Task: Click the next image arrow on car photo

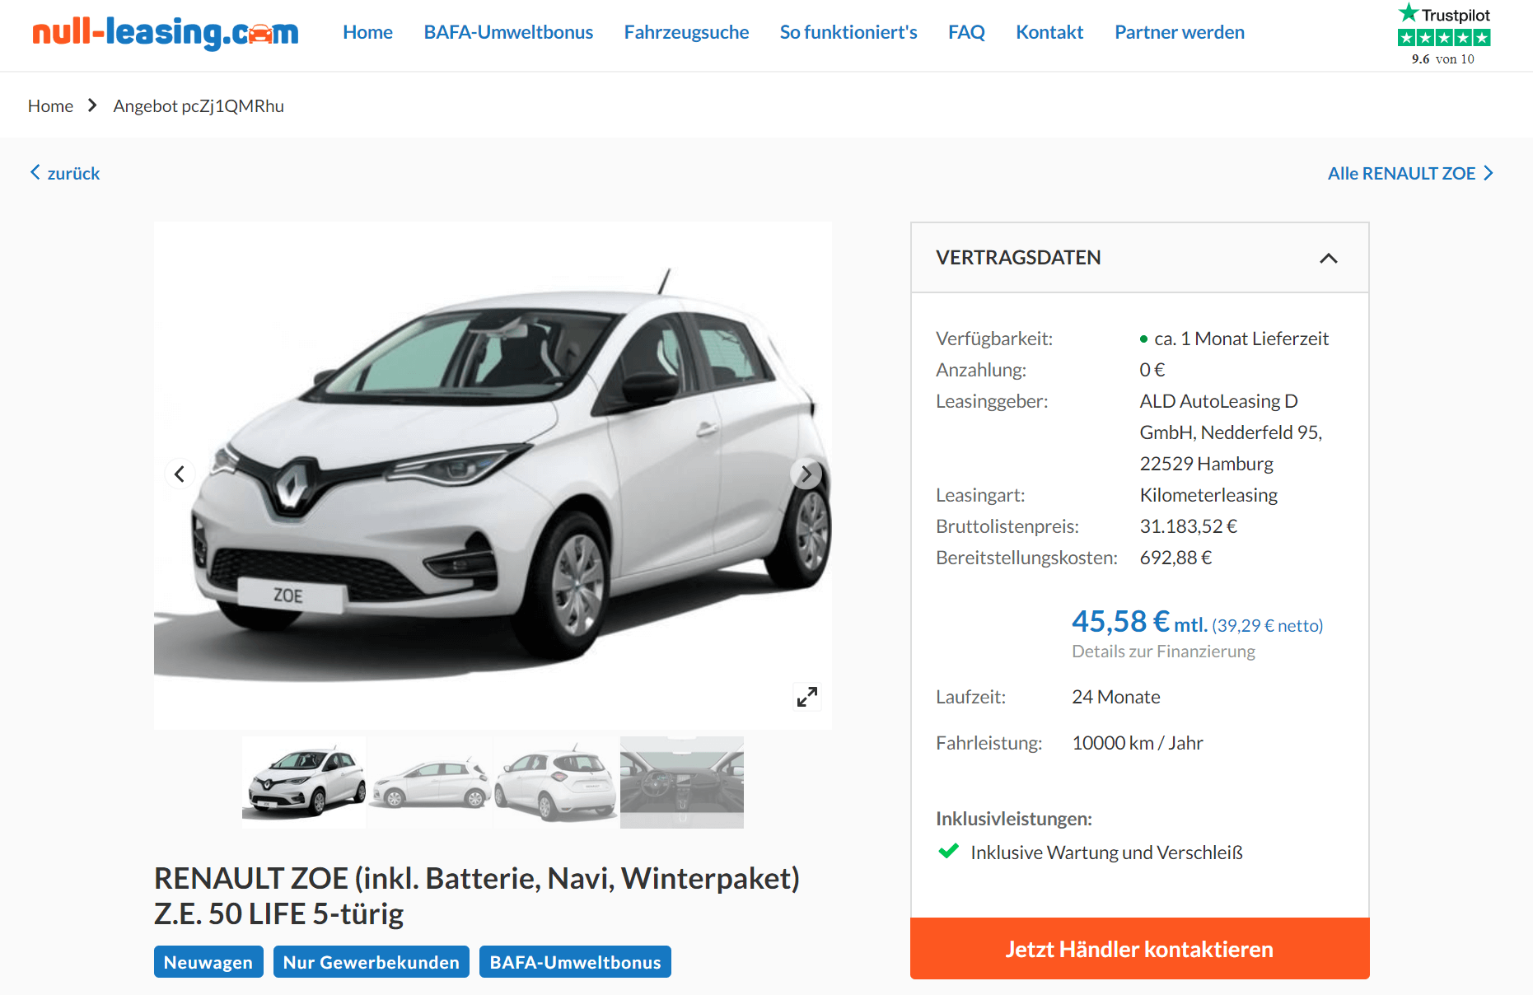Action: 806,474
